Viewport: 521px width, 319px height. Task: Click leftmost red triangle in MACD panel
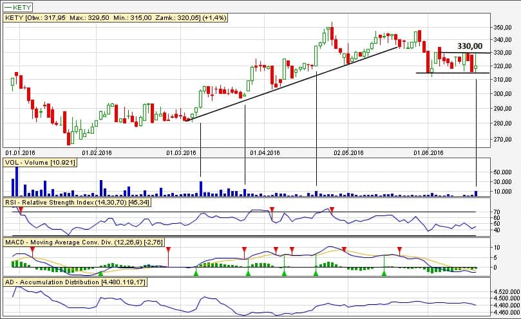click(32, 249)
